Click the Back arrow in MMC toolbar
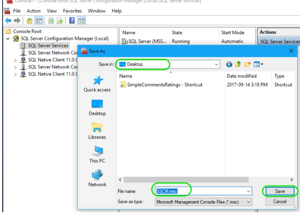The width and height of the screenshot is (300, 214). coord(8,21)
